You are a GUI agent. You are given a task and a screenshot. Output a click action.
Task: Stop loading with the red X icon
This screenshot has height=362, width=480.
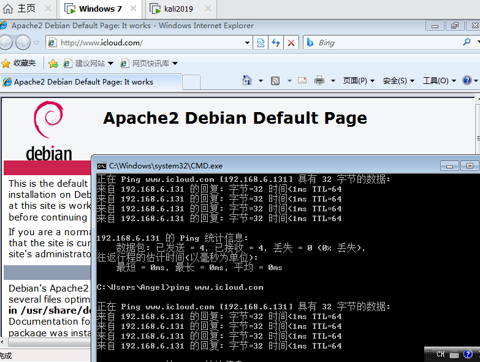tap(291, 42)
